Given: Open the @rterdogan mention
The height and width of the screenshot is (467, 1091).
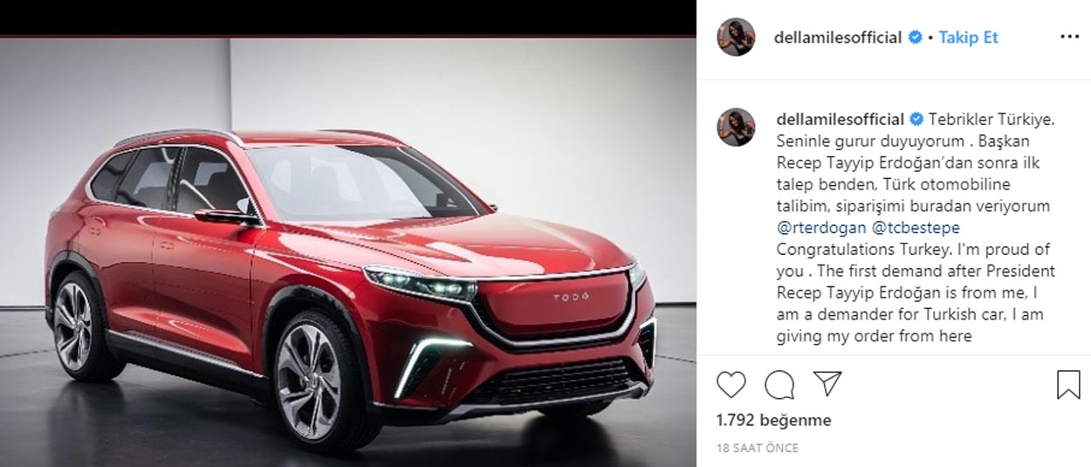Looking at the screenshot, I should 820,227.
